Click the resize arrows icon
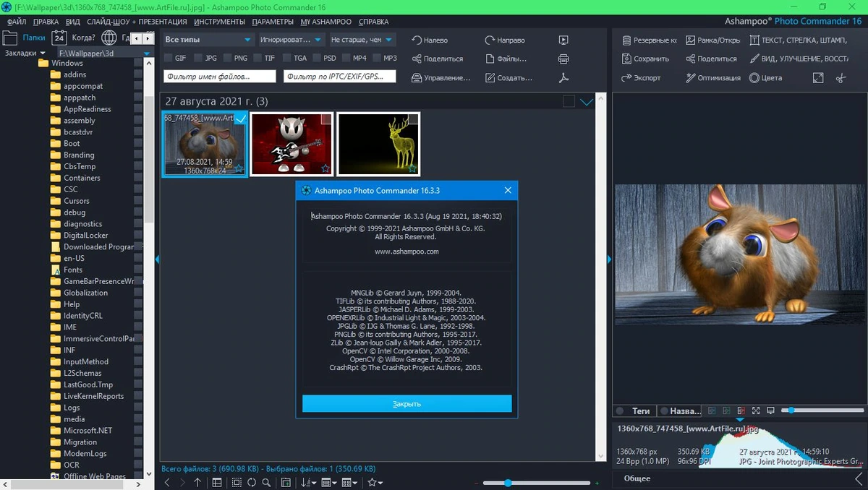 tap(818, 77)
